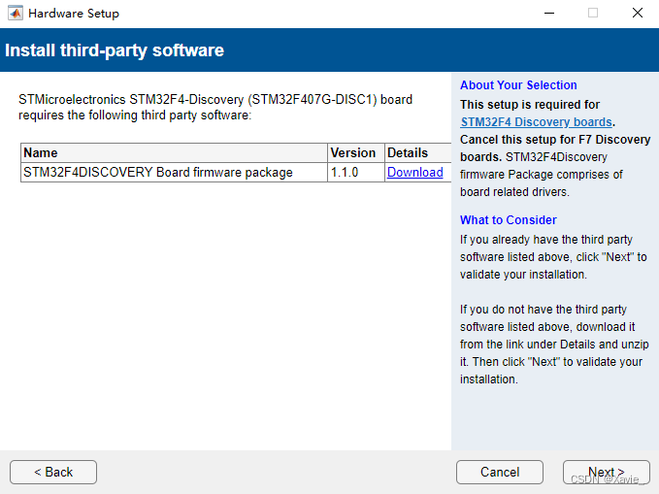Open the Download link for firmware package
The image size is (659, 494).
[414, 173]
